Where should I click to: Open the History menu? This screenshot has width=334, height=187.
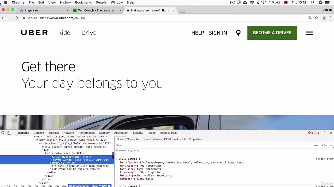tap(65, 2)
